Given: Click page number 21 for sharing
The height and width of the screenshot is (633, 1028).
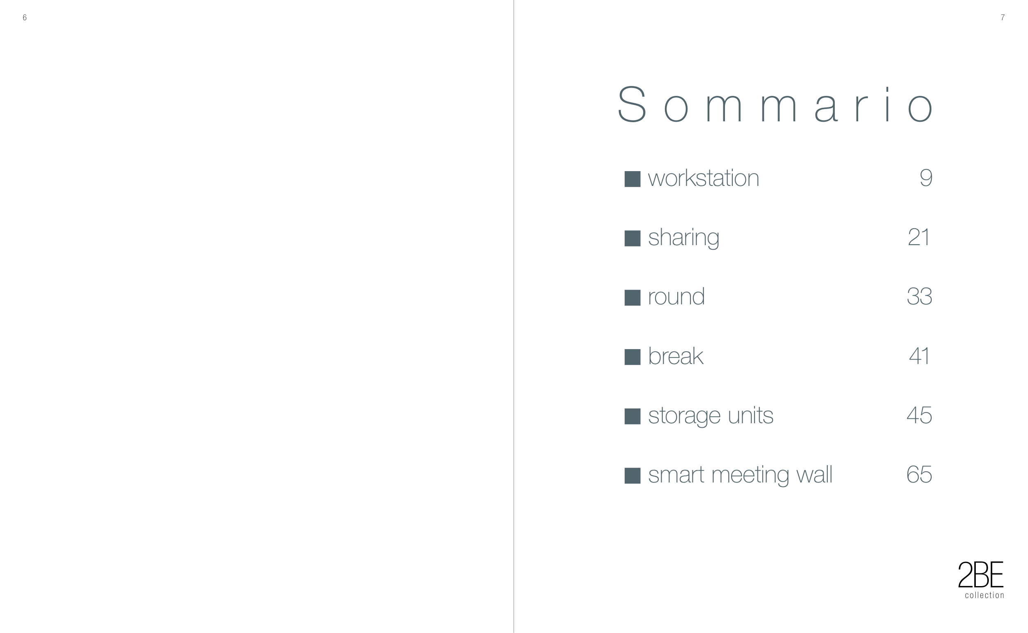Looking at the screenshot, I should tap(919, 237).
